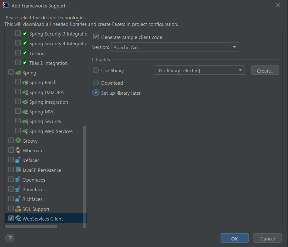Click the Testing framework icon
This screenshot has height=247, width=288.
pyautogui.click(x=25, y=53)
